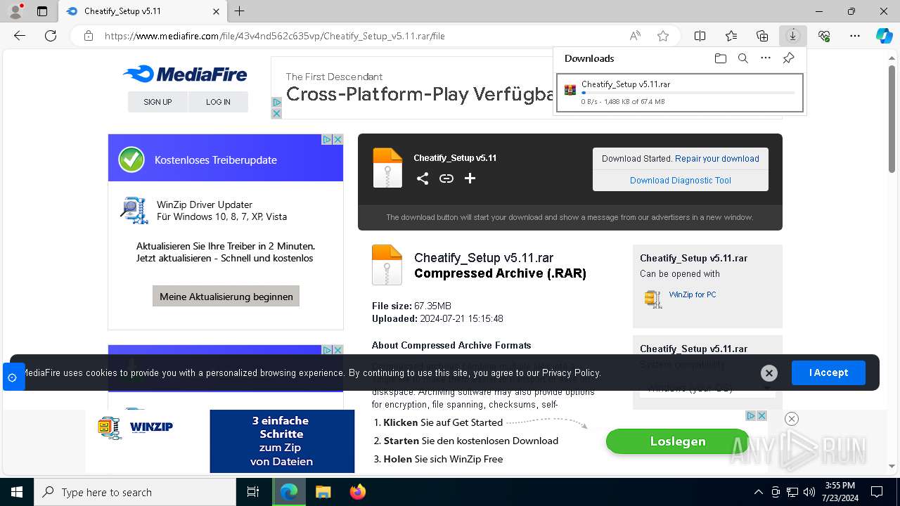Viewport: 900px width, 506px height.
Task: Open the notification center
Action: 877,492
